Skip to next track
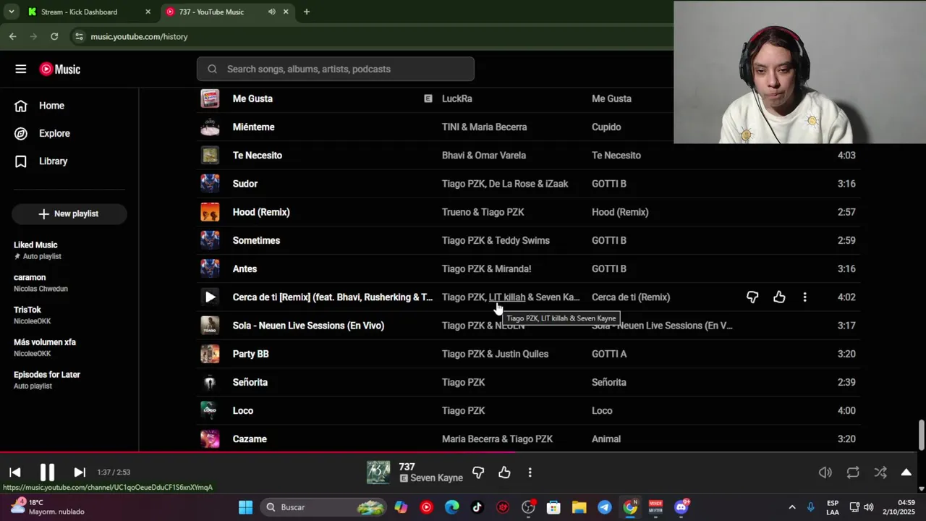The width and height of the screenshot is (926, 521). [x=80, y=472]
